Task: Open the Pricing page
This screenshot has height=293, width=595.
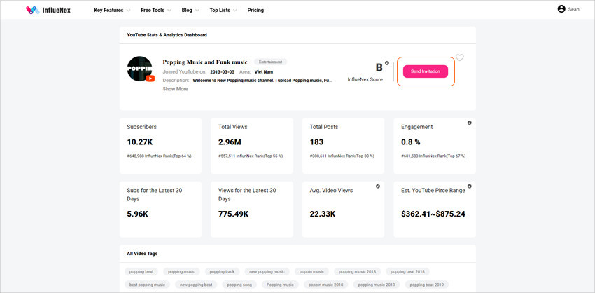Action: [x=255, y=11]
